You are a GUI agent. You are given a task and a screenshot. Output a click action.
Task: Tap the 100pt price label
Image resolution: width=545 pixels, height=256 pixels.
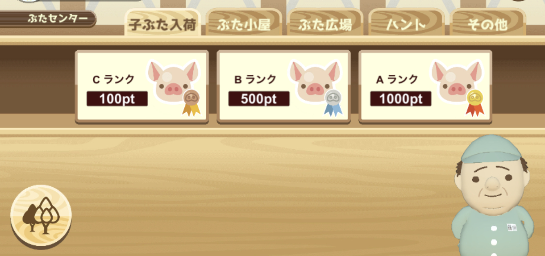point(117,99)
